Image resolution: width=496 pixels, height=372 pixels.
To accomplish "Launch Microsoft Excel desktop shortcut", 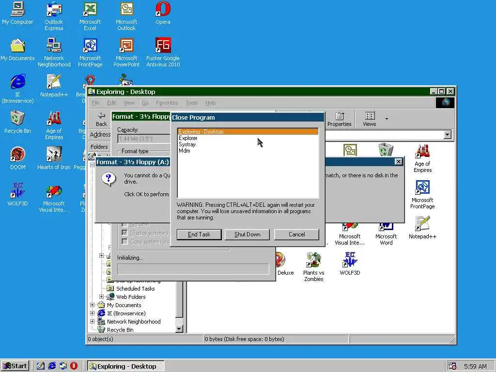I will click(90, 16).
